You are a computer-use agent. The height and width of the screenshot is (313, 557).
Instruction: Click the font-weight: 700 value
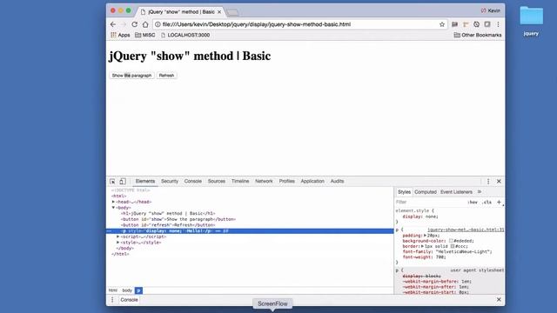point(440,257)
